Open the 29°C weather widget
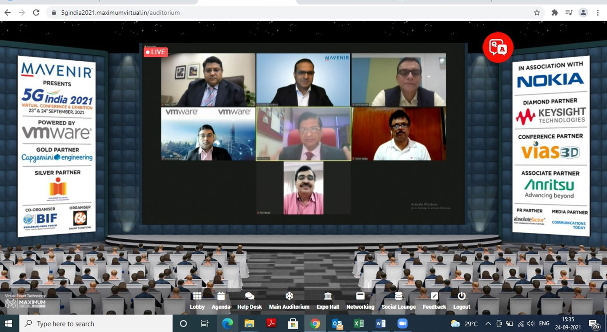This screenshot has width=607, height=332. [465, 324]
